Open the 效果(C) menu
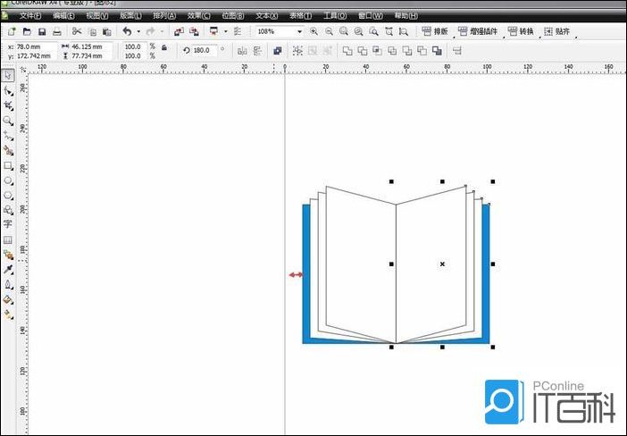Image resolution: width=627 pixels, height=436 pixels. [199, 15]
